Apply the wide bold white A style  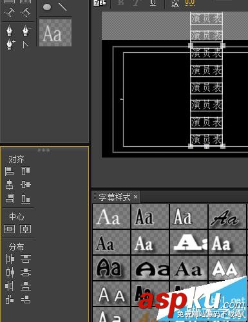pyautogui.click(x=189, y=242)
